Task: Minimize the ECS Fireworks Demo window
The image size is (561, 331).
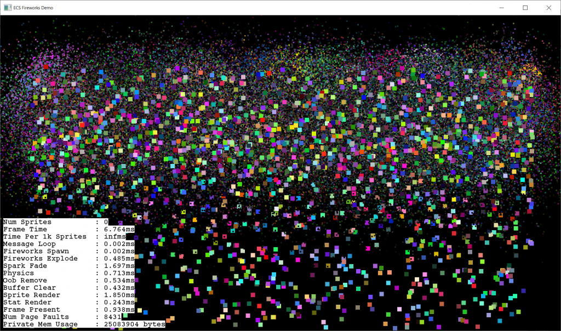Action: pyautogui.click(x=502, y=8)
